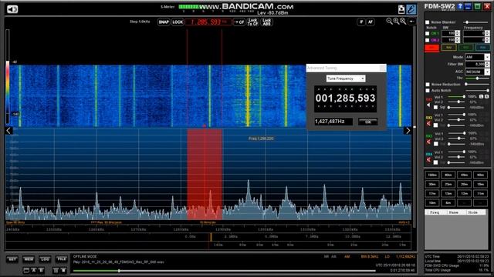Click the Notch ON 2 Frequency stepper
The width and height of the screenshot is (494, 277).
(487, 40)
